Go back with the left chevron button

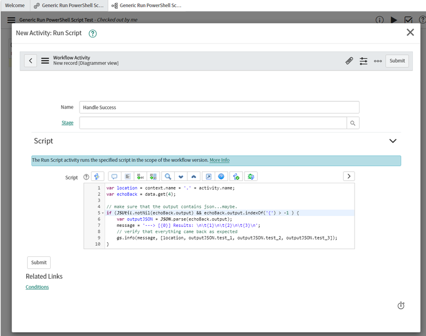pos(31,61)
